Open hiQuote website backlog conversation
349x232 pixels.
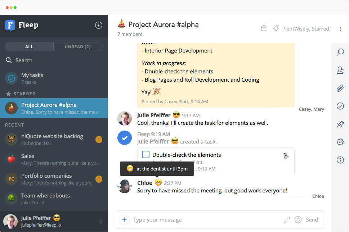(x=54, y=139)
